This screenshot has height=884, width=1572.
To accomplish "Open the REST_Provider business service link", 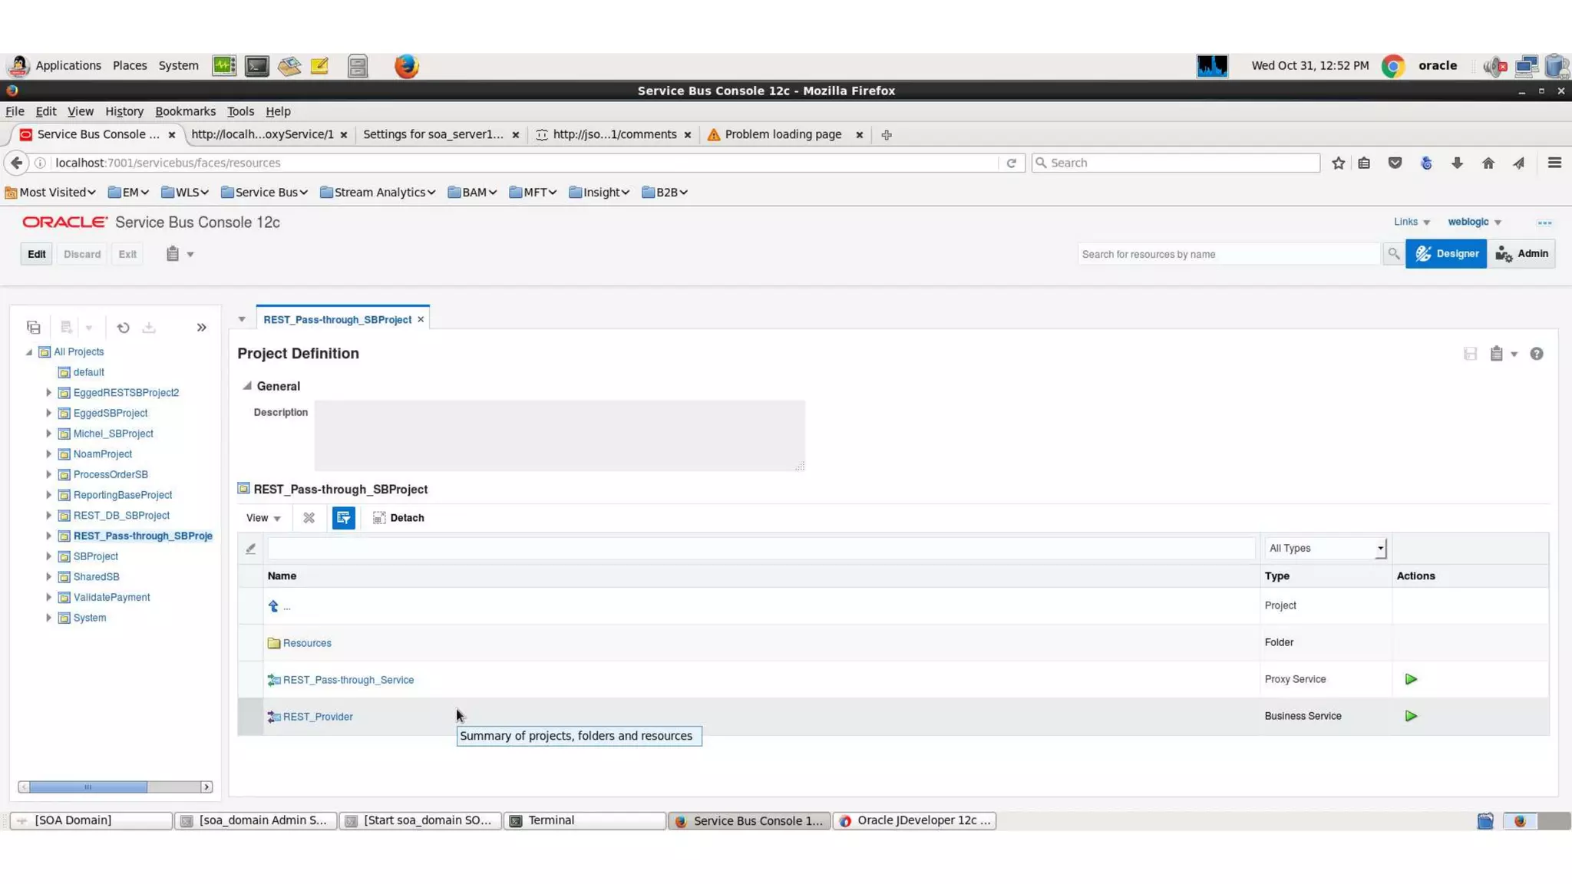I will (x=318, y=717).
